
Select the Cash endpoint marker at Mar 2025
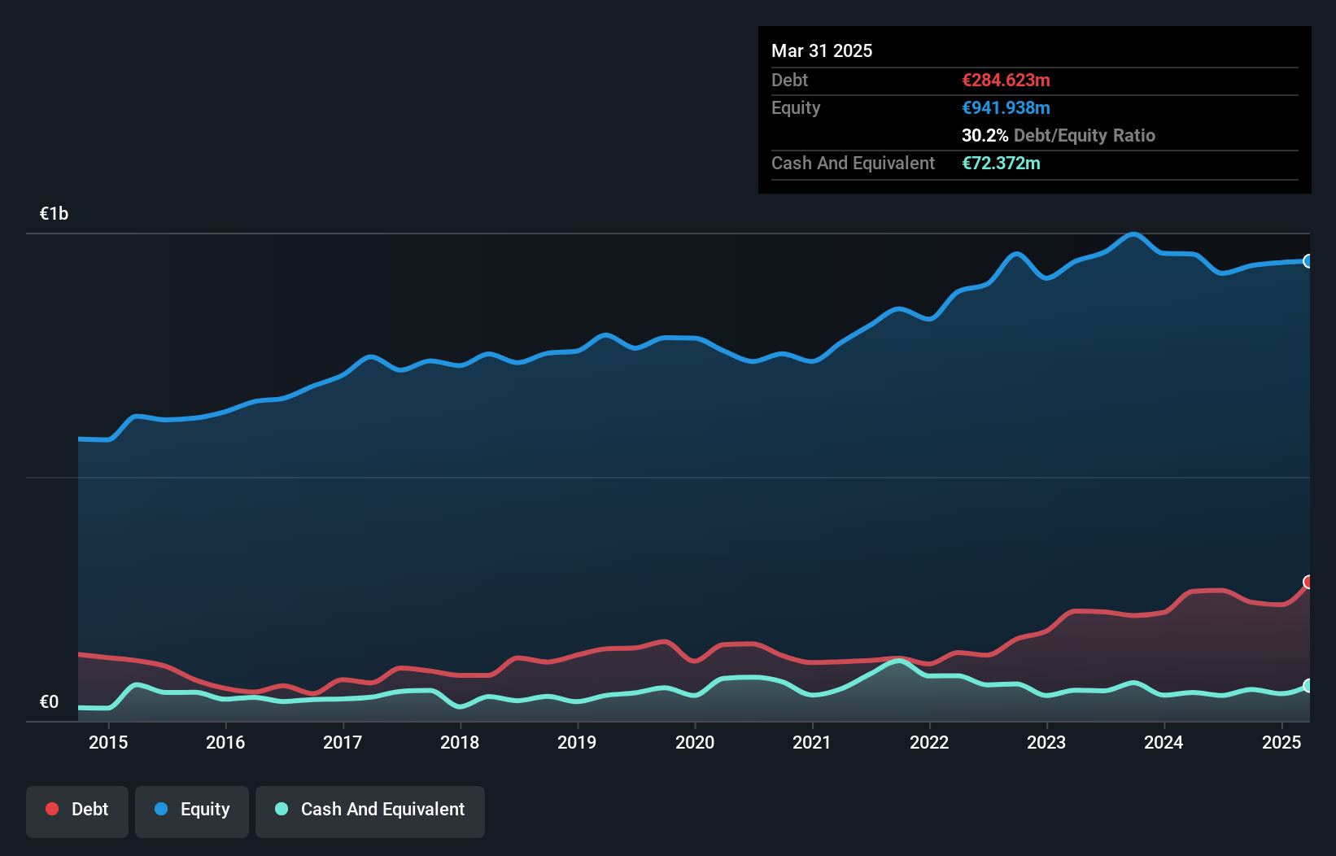(1308, 686)
